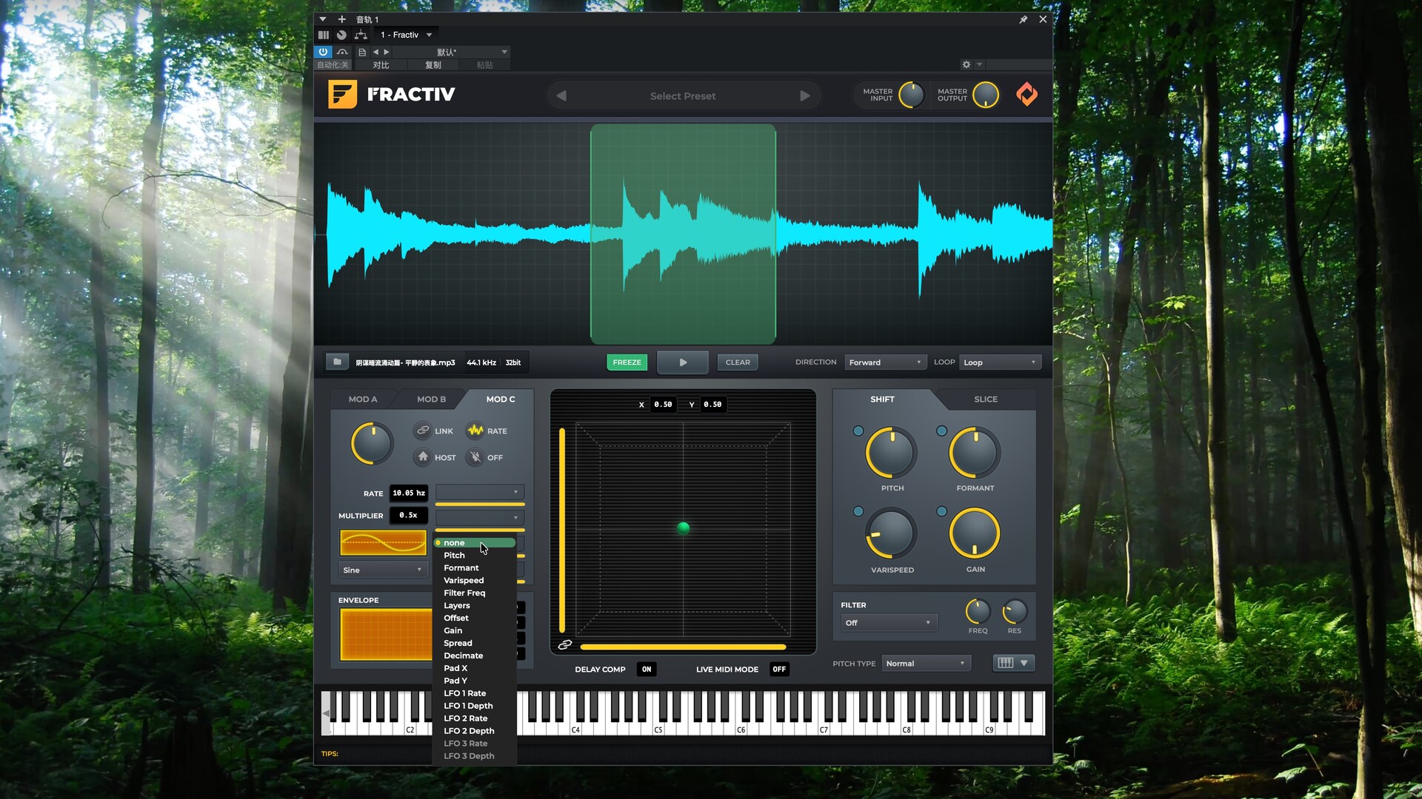Image resolution: width=1422 pixels, height=799 pixels.
Task: Select Formant from the modulation target menu
Action: point(461,567)
